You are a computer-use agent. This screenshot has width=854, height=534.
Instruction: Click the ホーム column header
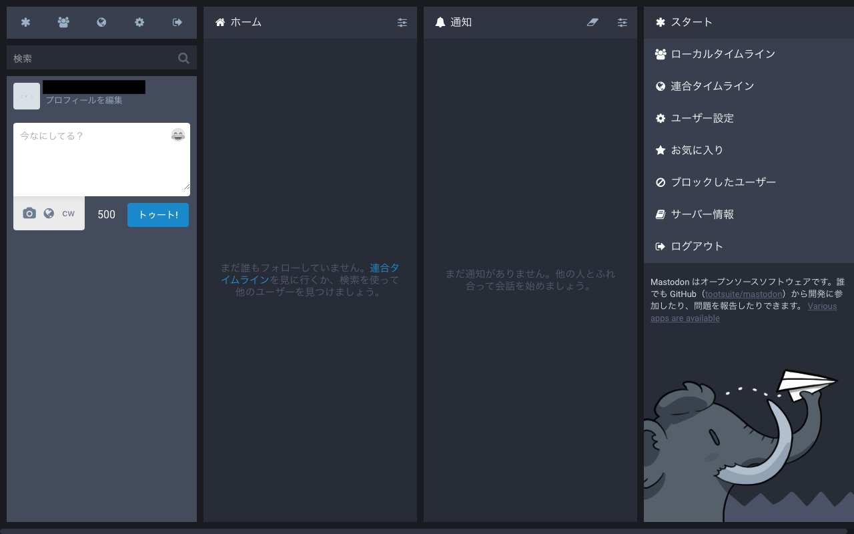pyautogui.click(x=310, y=22)
